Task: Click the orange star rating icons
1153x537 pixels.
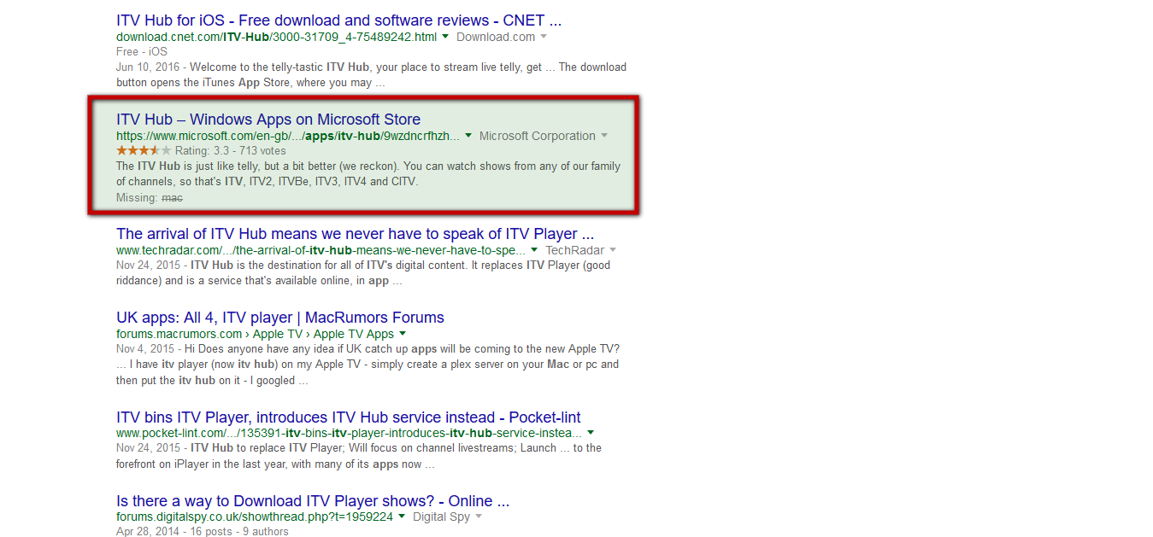Action: point(144,150)
